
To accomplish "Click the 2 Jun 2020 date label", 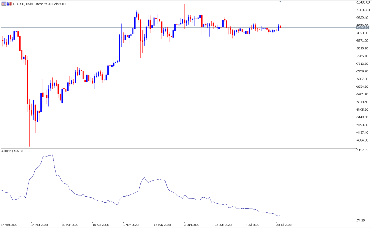I will 192,224.
